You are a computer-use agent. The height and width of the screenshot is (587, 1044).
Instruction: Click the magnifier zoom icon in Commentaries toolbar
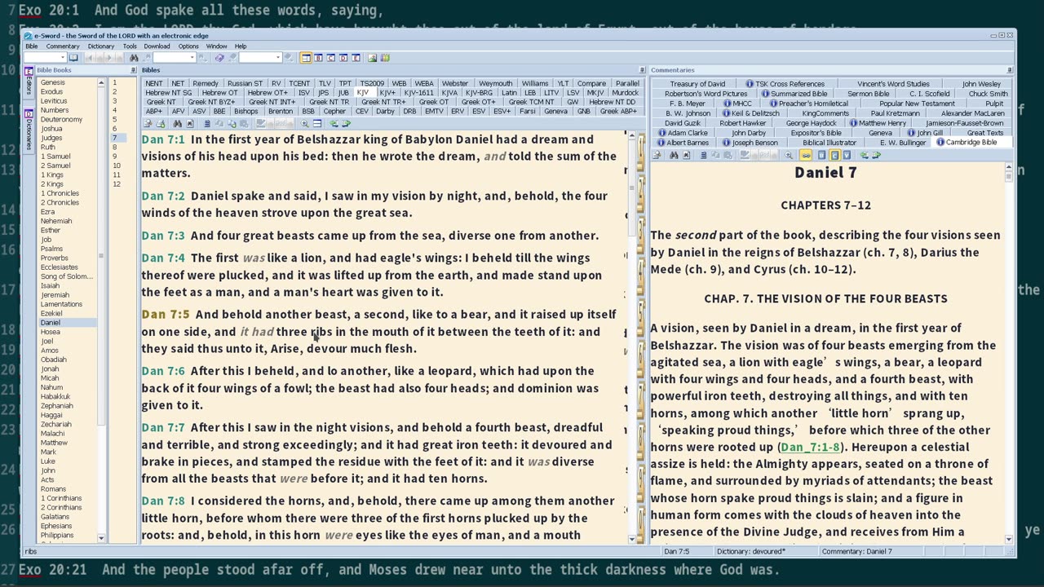[789, 155]
